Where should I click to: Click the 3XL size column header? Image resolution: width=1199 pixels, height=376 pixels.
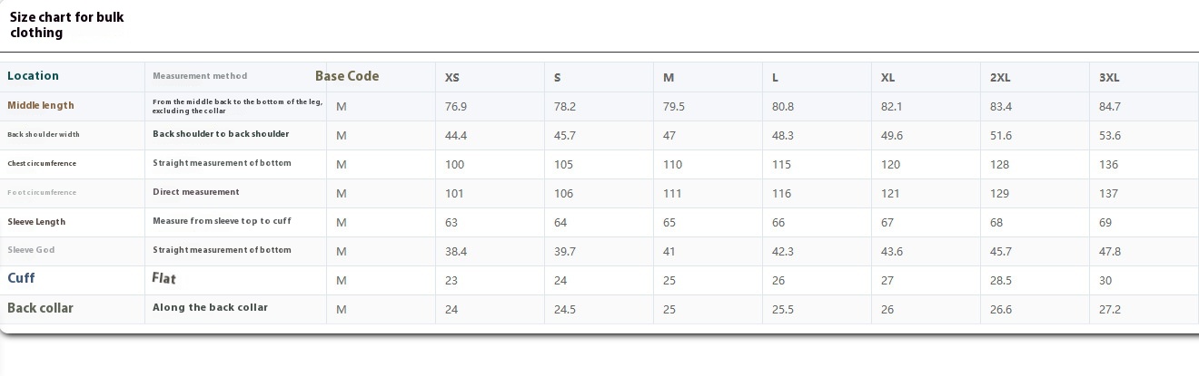(x=1109, y=78)
